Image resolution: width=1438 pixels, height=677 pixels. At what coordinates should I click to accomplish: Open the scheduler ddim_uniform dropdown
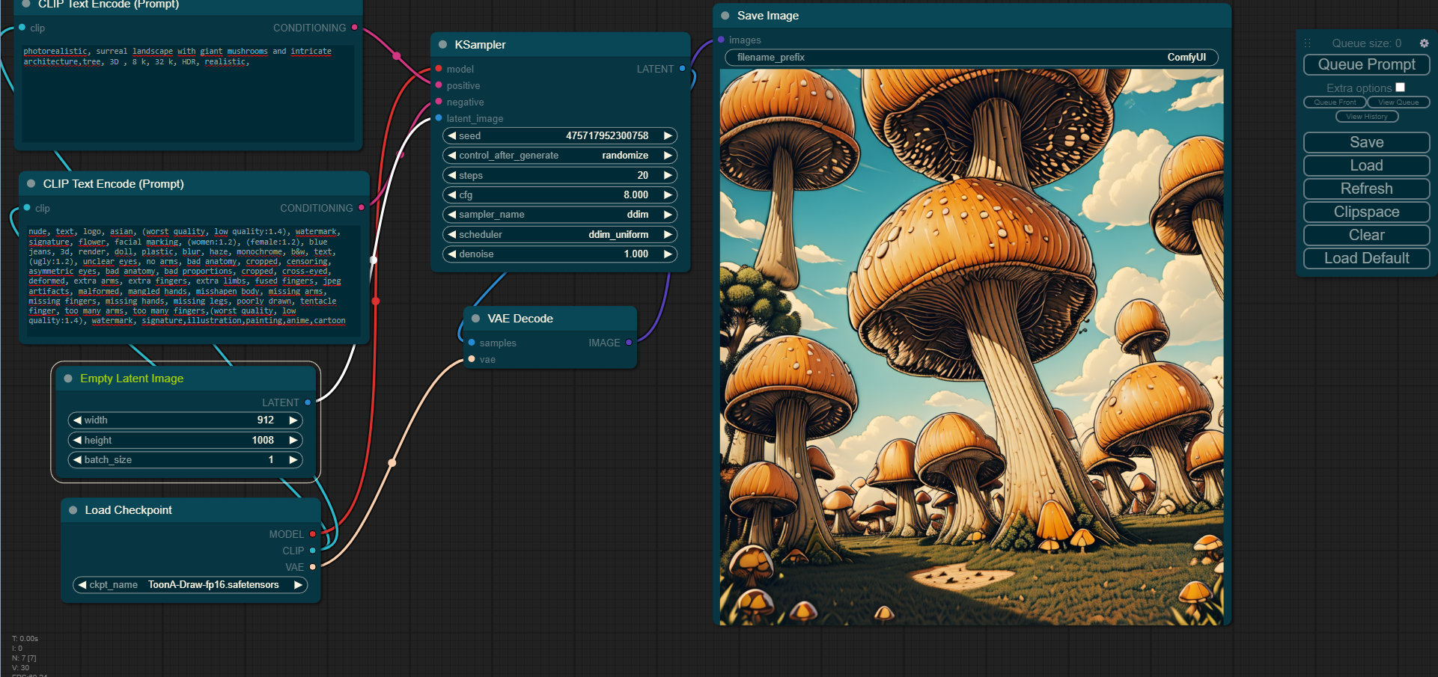[559, 234]
